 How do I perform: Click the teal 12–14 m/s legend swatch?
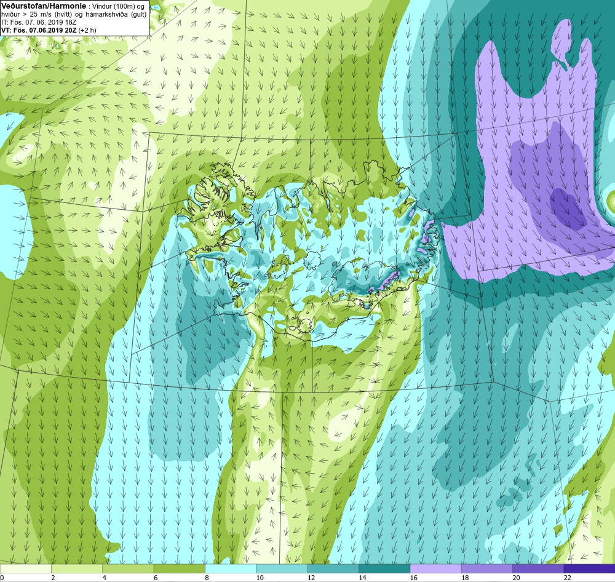tap(333, 568)
